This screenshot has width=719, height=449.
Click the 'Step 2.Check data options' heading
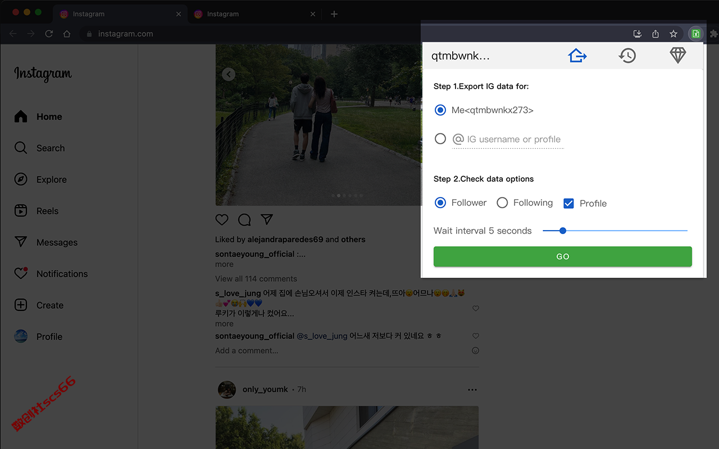484,179
